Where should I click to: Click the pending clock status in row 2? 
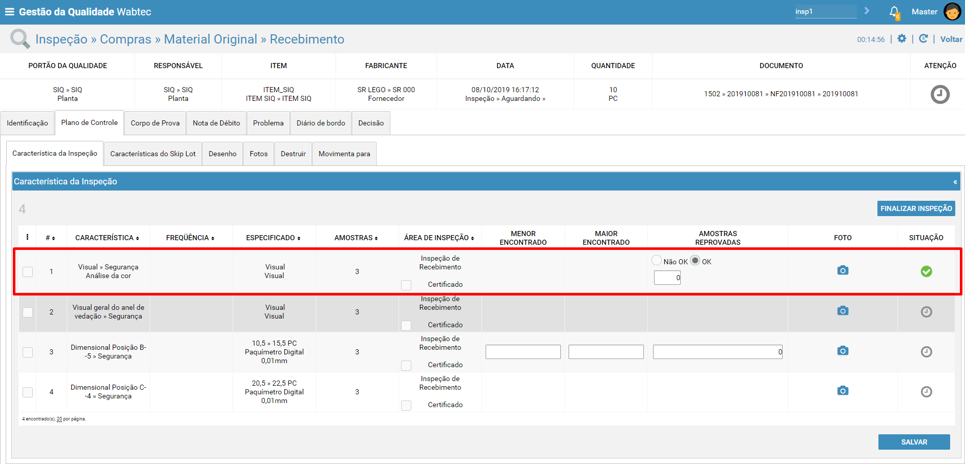coord(926,312)
